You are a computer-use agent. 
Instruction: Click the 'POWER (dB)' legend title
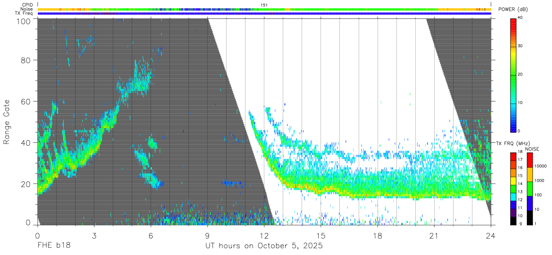pos(514,10)
